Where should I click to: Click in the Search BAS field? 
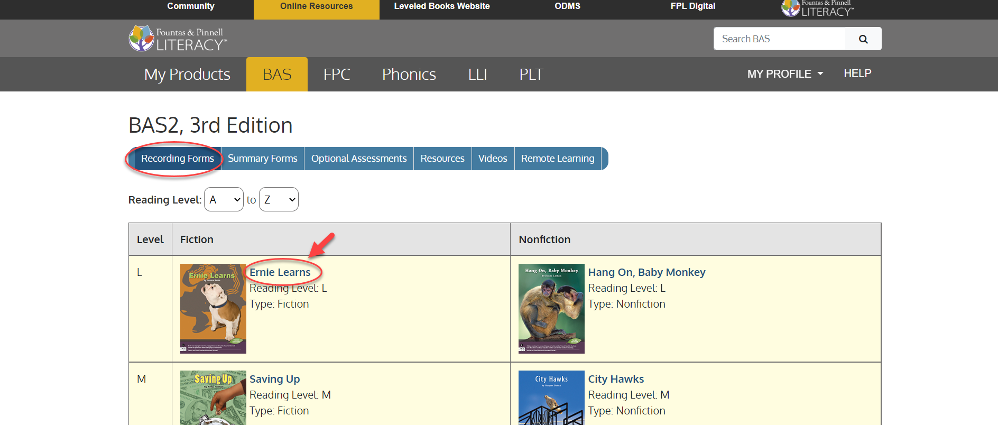pos(780,39)
